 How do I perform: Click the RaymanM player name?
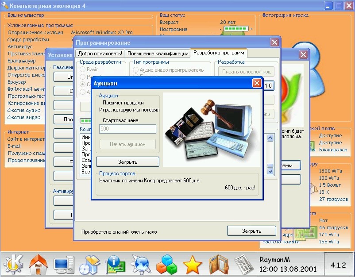click(274, 259)
